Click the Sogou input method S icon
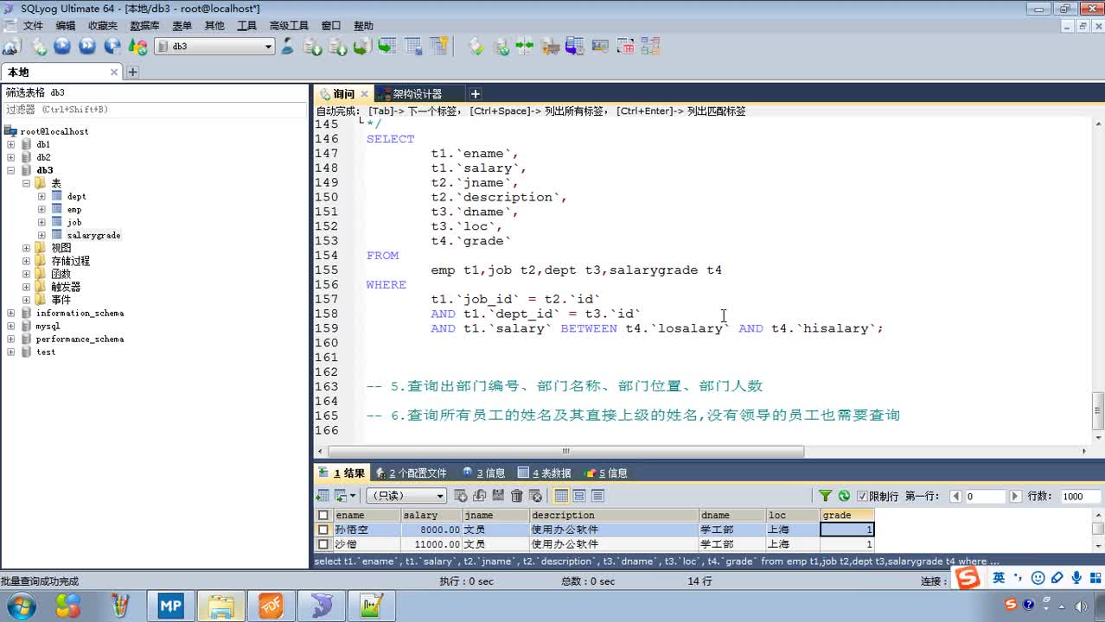The image size is (1105, 622). tap(968, 578)
